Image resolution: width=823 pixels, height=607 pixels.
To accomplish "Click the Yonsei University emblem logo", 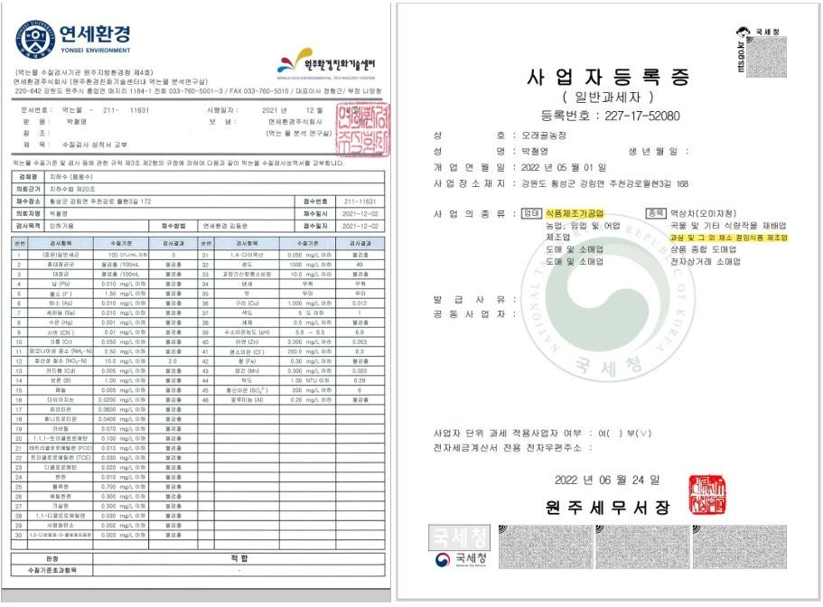I will coord(35,40).
